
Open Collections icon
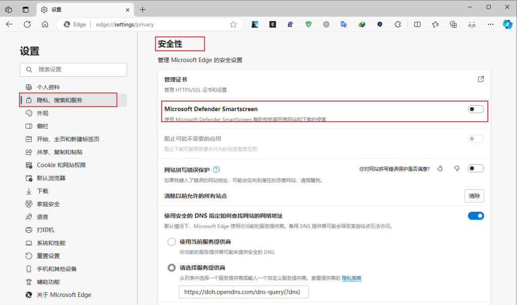tap(453, 24)
